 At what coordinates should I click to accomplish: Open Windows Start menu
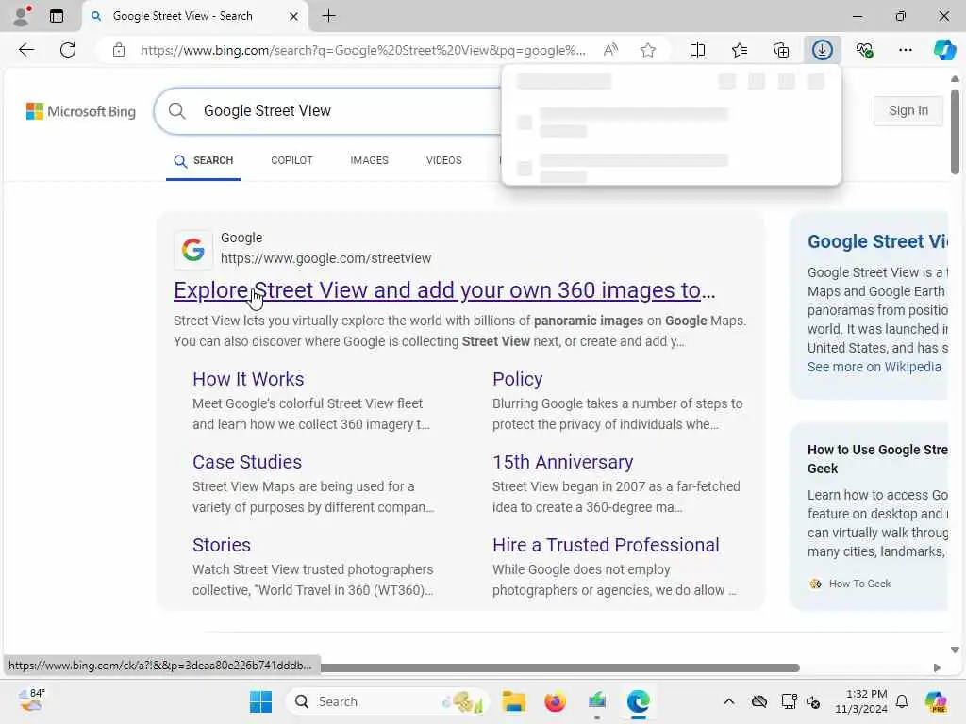[260, 701]
